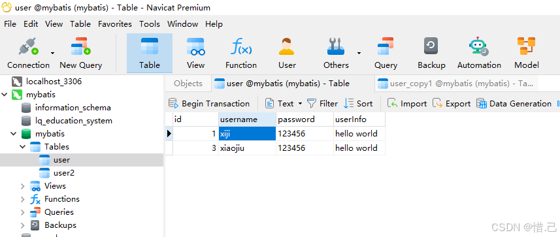Select information_schema database
560x237 pixels.
pyautogui.click(x=73, y=108)
